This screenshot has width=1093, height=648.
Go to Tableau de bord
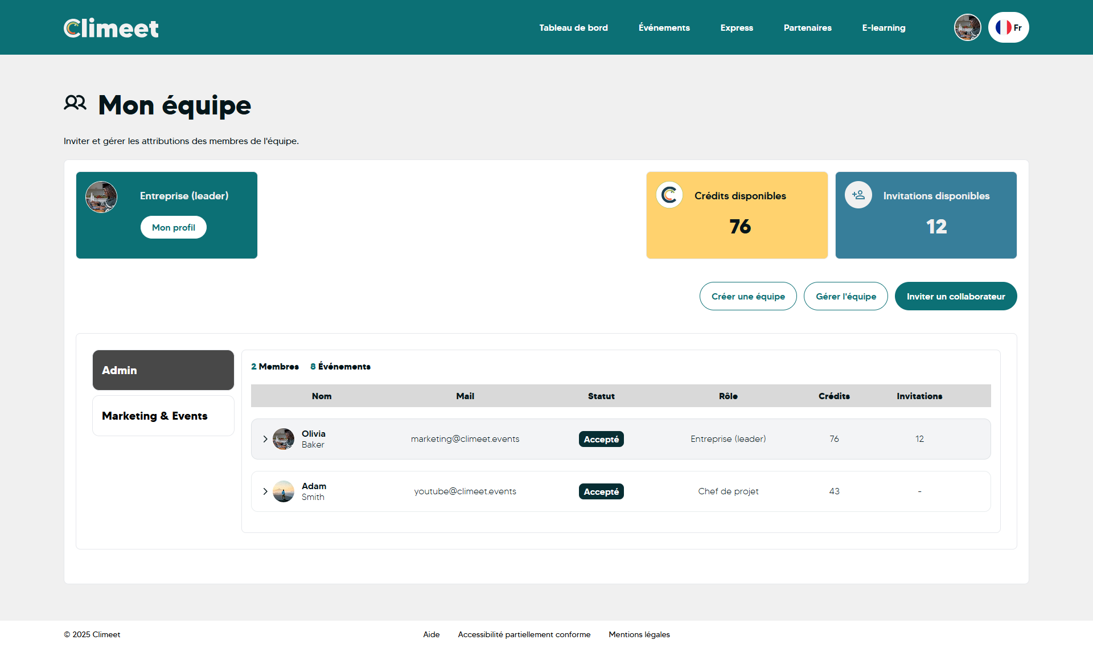click(x=573, y=27)
